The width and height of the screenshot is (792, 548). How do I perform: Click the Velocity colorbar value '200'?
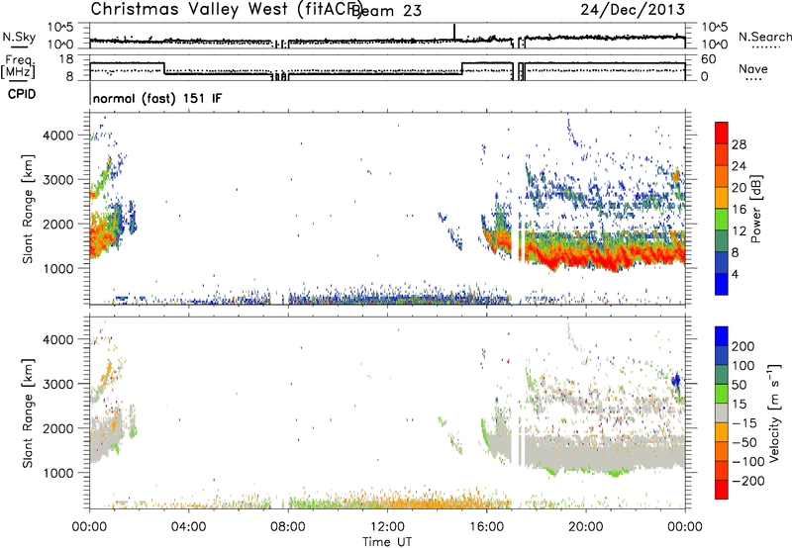pos(743,346)
